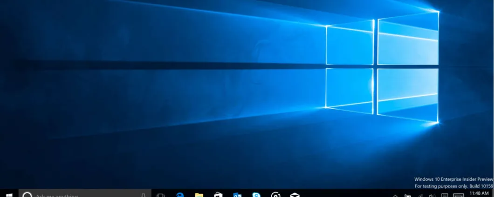
Task: Focus the 'Ask me anything' search box
Action: (85, 193)
